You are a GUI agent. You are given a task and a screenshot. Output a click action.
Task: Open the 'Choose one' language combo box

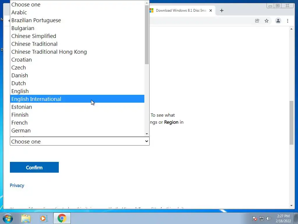(x=80, y=141)
